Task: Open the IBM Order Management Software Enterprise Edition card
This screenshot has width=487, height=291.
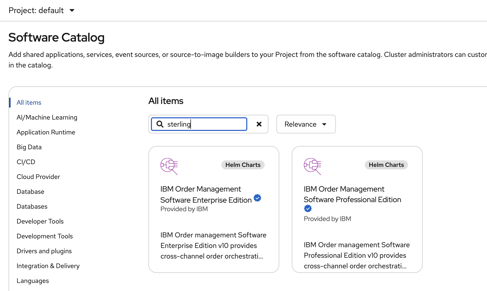Action: click(x=214, y=209)
